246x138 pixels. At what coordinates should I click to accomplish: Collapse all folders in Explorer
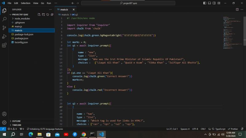point(52,14)
